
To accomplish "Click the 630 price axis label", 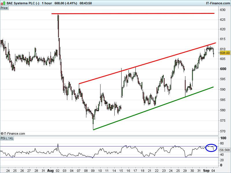I will click(x=223, y=10).
